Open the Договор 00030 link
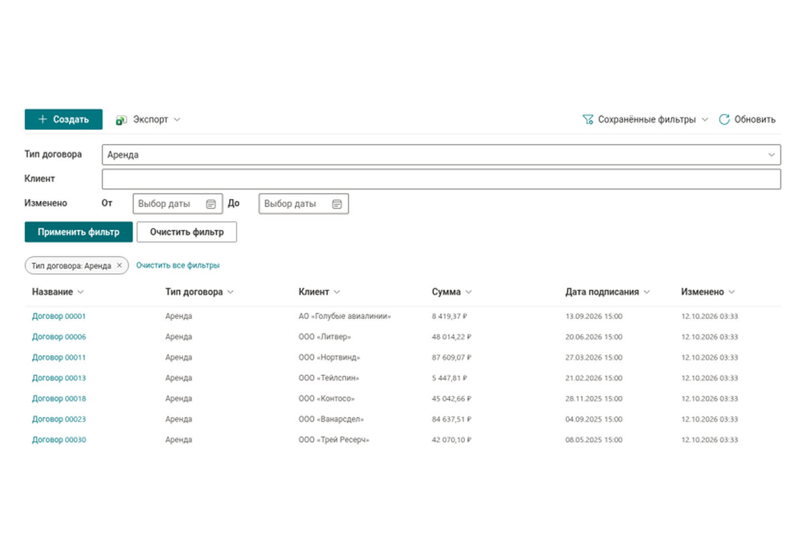804x536 pixels. point(59,440)
